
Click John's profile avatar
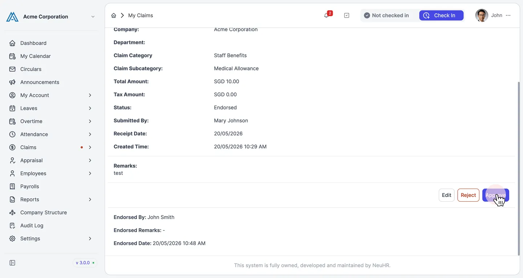click(x=482, y=16)
